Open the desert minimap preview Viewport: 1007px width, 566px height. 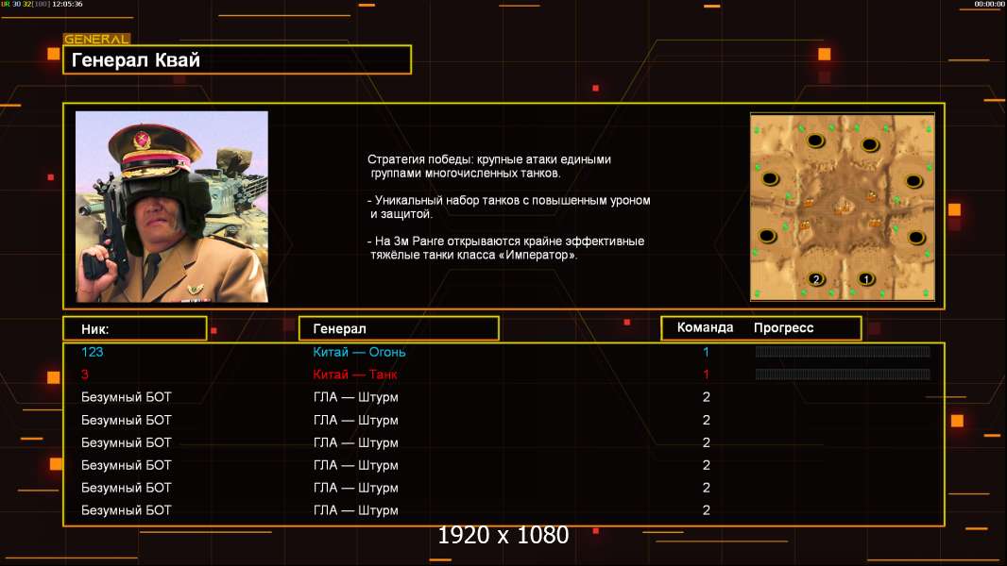(842, 207)
